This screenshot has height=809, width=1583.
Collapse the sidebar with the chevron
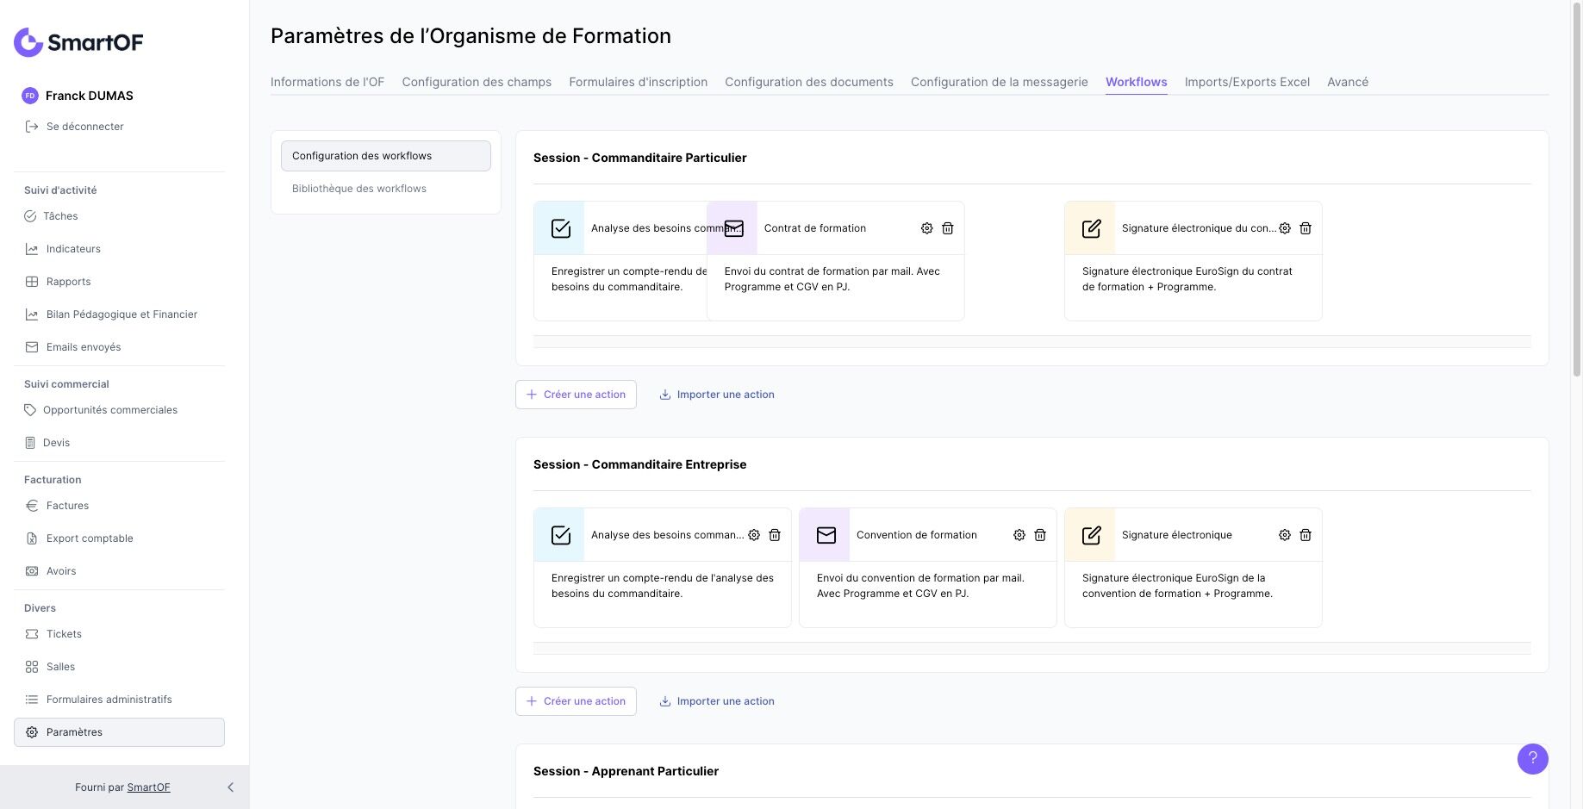click(x=230, y=787)
